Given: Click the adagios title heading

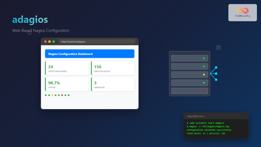Looking at the screenshot, I should point(30,20).
